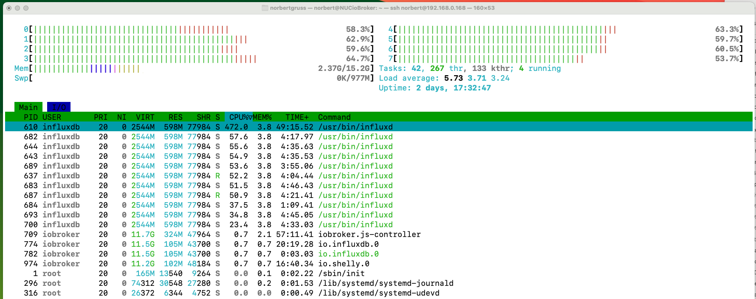Click the 57:11.41 time value
The height and width of the screenshot is (299, 756).
pyautogui.click(x=295, y=234)
